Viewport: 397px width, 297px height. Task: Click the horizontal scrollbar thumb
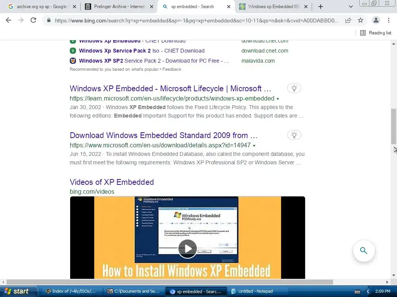pyautogui.click(x=170, y=282)
